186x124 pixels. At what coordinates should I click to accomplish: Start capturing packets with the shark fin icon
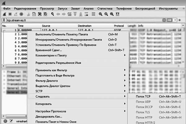[x=4, y=14]
